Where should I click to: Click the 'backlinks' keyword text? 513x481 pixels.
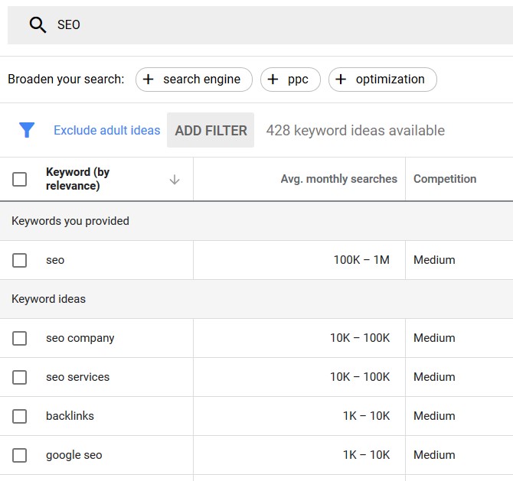(70, 416)
